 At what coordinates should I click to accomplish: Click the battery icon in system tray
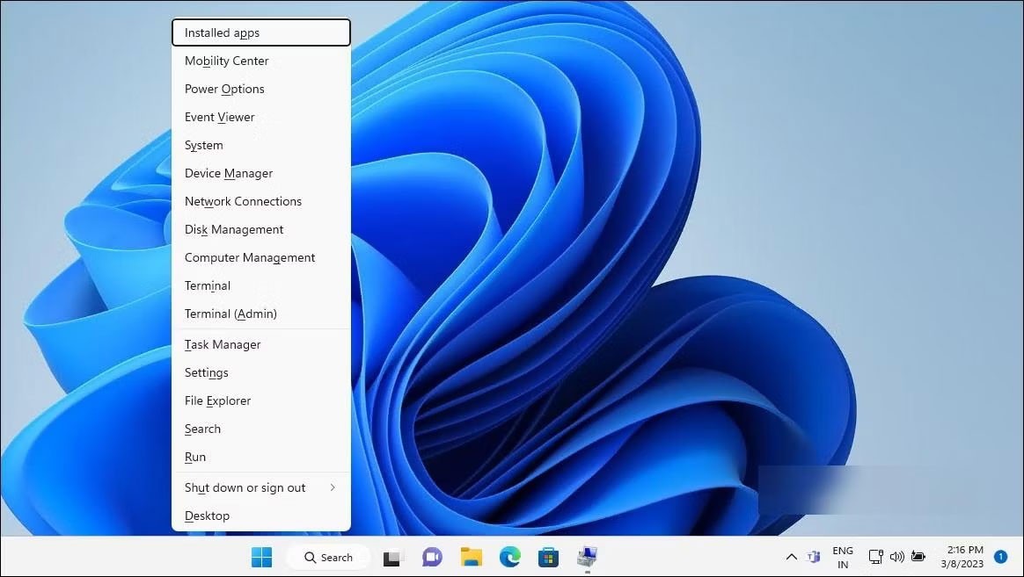918,557
